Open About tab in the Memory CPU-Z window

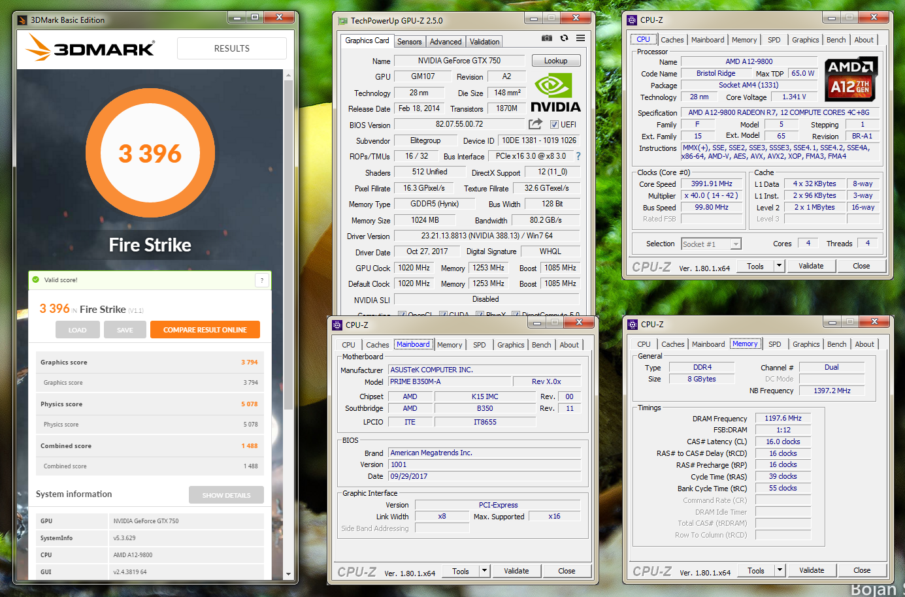click(x=864, y=344)
